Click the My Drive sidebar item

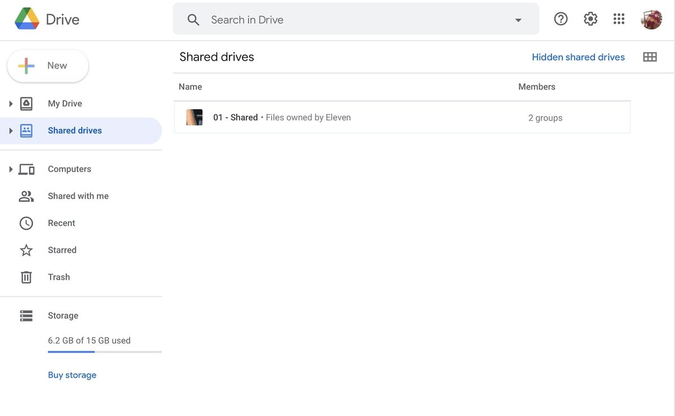pyautogui.click(x=65, y=103)
